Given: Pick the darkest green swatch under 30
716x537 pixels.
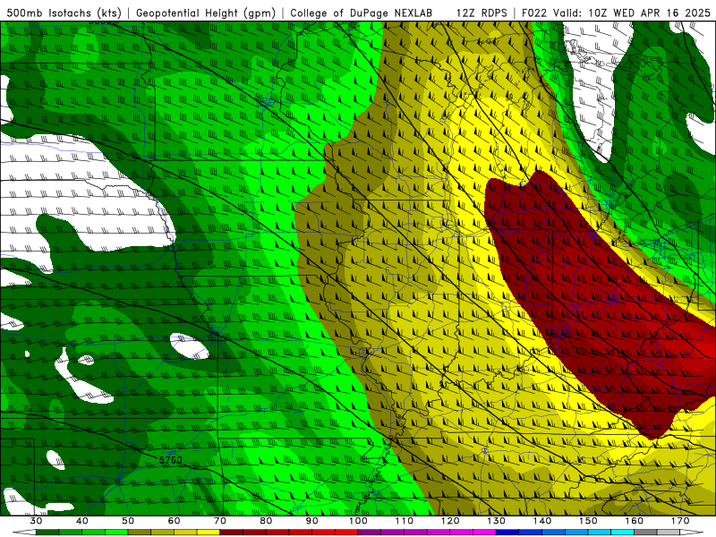Looking at the screenshot, I should 47,532.
